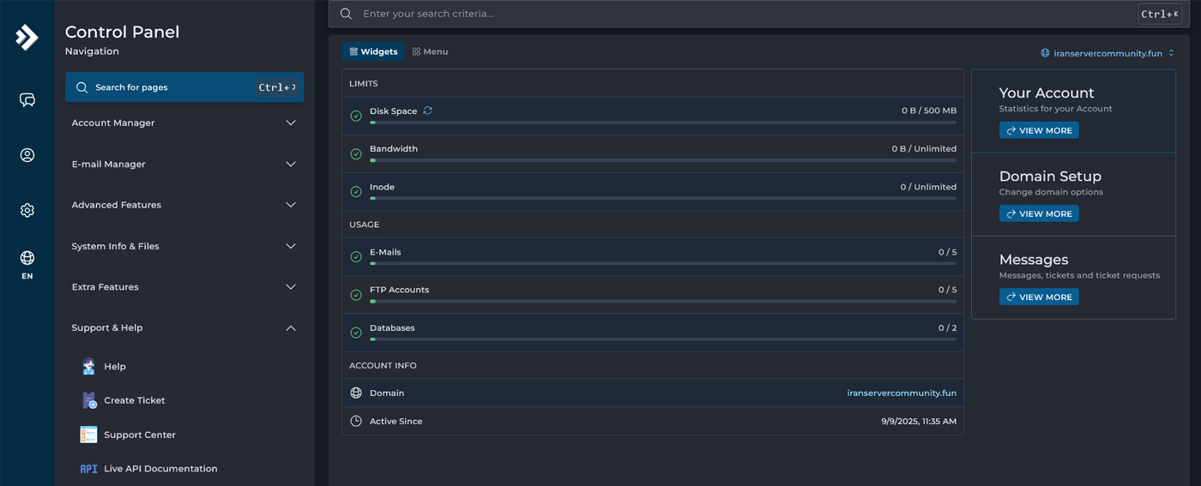Open the iranservercommunity.fun link in Account Info
The image size is (1201, 486).
pyautogui.click(x=901, y=393)
